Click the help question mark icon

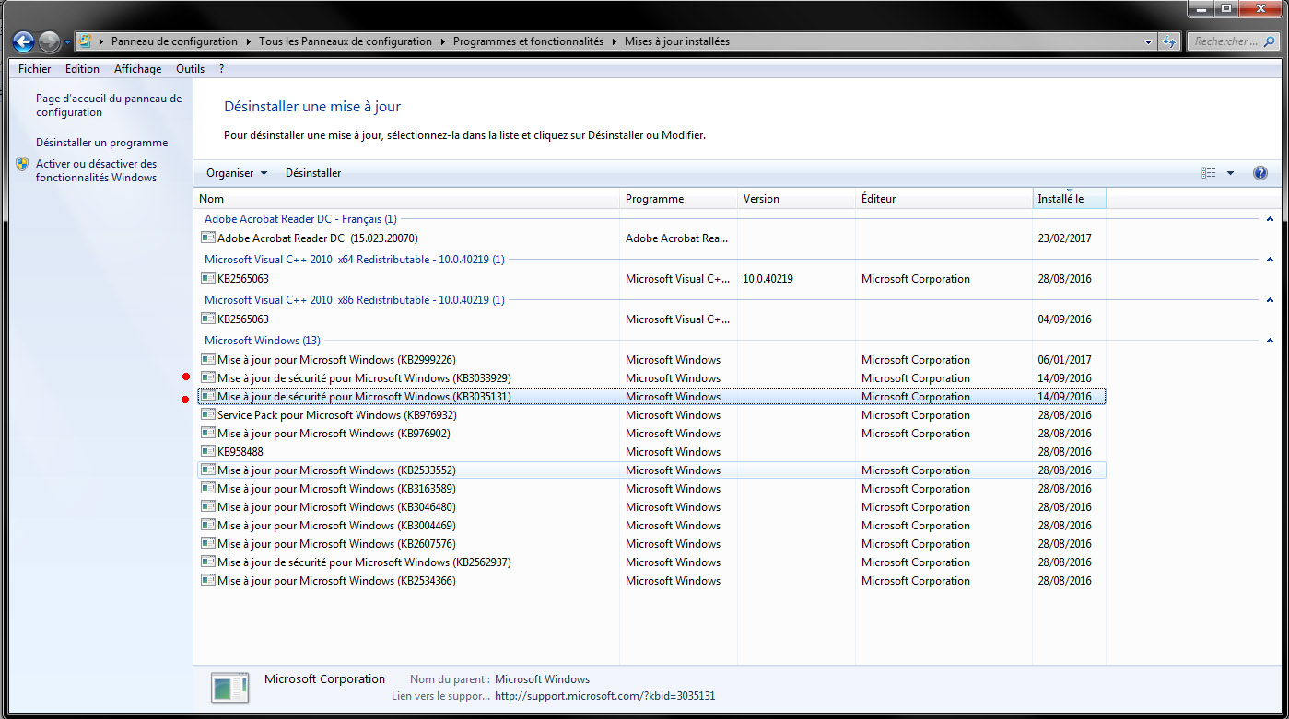pos(1260,173)
